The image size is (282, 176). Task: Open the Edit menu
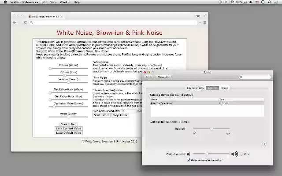tap(44, 2)
